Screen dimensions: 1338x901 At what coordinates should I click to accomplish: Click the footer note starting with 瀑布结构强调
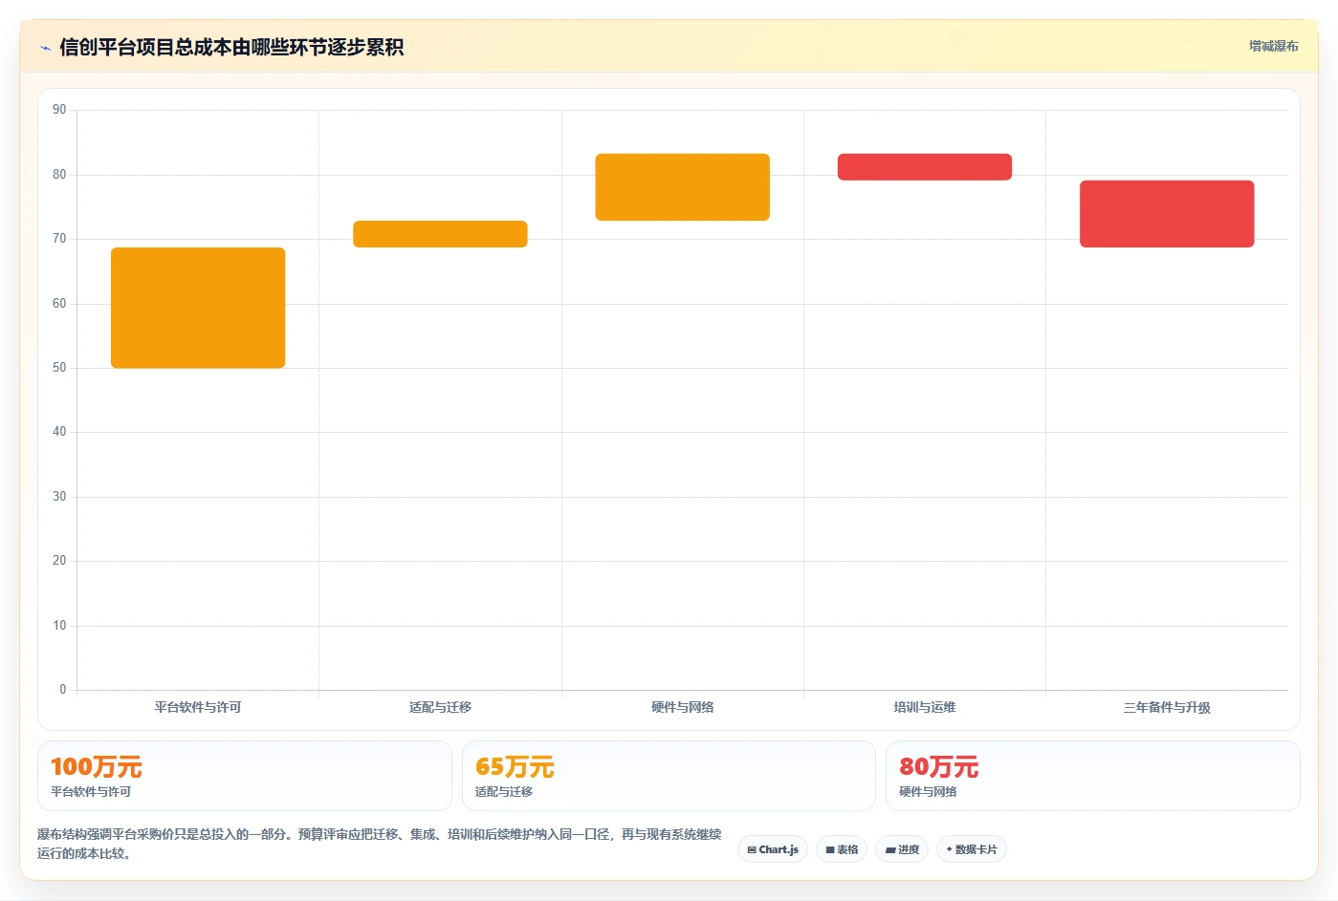pyautogui.click(x=380, y=844)
